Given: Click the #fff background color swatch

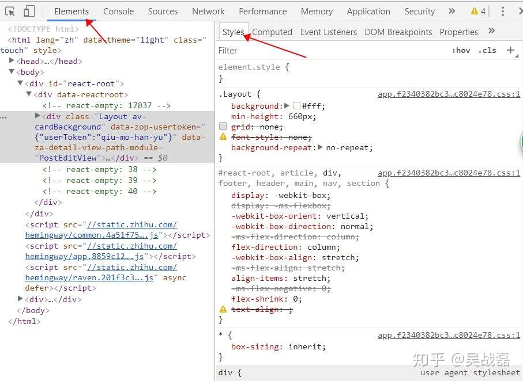Looking at the screenshot, I should 297,106.
